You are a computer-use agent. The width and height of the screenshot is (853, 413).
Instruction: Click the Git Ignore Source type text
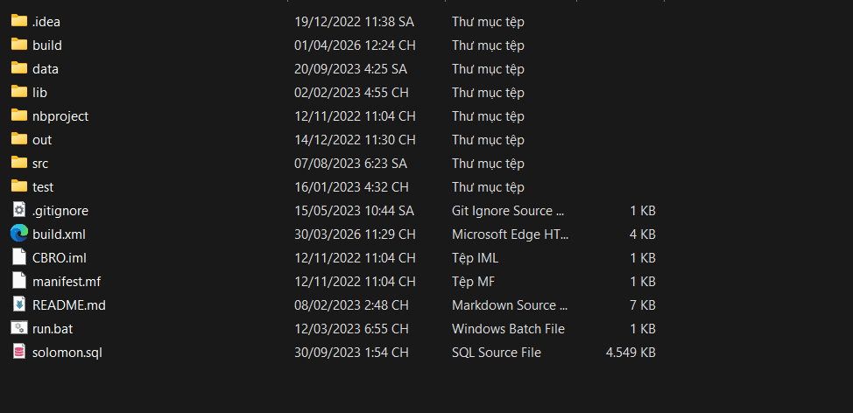point(510,211)
